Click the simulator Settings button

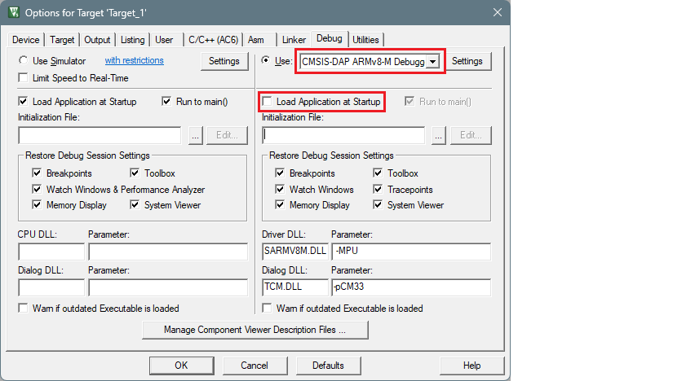[224, 61]
